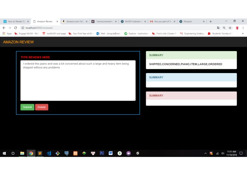The image size is (247, 175).
Task: Open the taskbar clock showing 11:51 AM
Action: 232,153
